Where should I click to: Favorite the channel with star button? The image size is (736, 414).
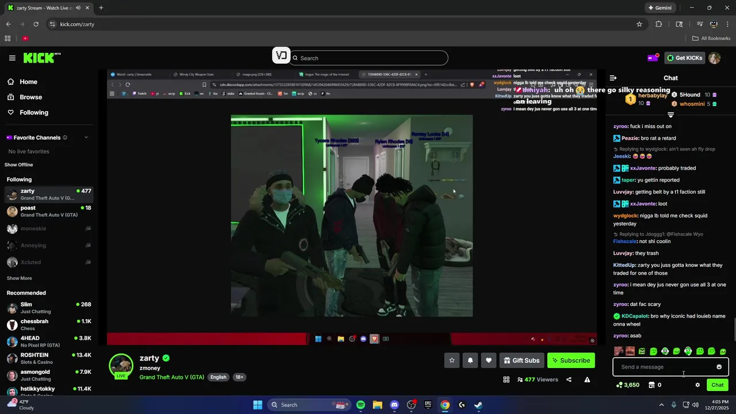452,361
